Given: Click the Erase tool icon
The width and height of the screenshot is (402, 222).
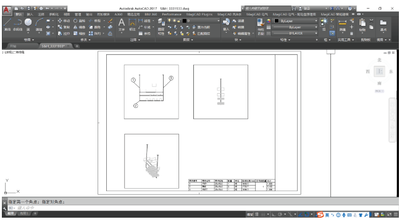Looking at the screenshot, I should [x=111, y=21].
